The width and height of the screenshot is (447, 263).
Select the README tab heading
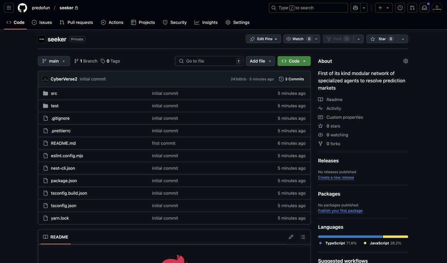pos(56,237)
